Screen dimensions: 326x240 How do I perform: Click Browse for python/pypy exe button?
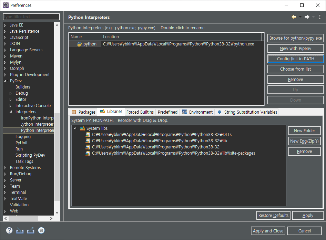point(295,38)
